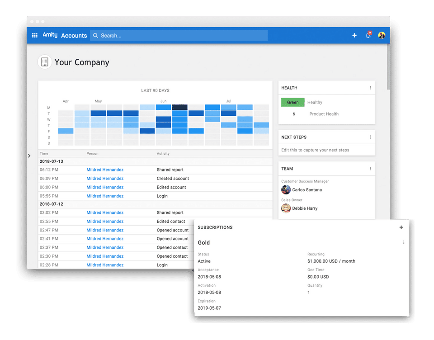Click the plus icon in top bar
The image size is (434, 340).
tap(354, 35)
